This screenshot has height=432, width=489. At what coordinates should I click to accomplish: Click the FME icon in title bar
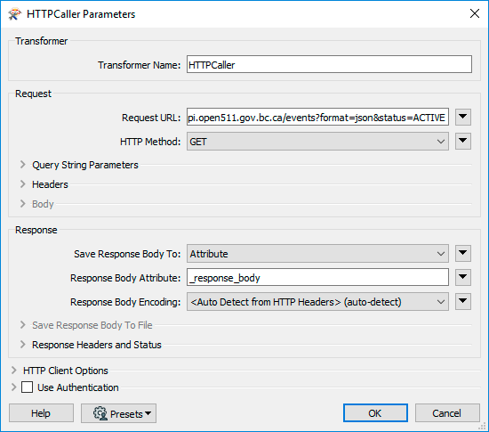coord(14,14)
